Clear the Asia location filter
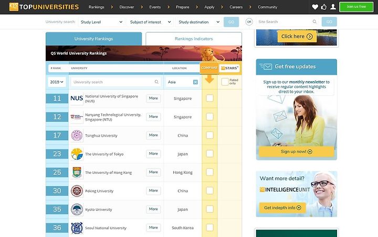Screen dimensions: 378x237 pyautogui.click(x=195, y=82)
